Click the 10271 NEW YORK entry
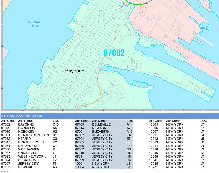Image resolution: width=219 pixels, height=173 pixels. click(177, 167)
